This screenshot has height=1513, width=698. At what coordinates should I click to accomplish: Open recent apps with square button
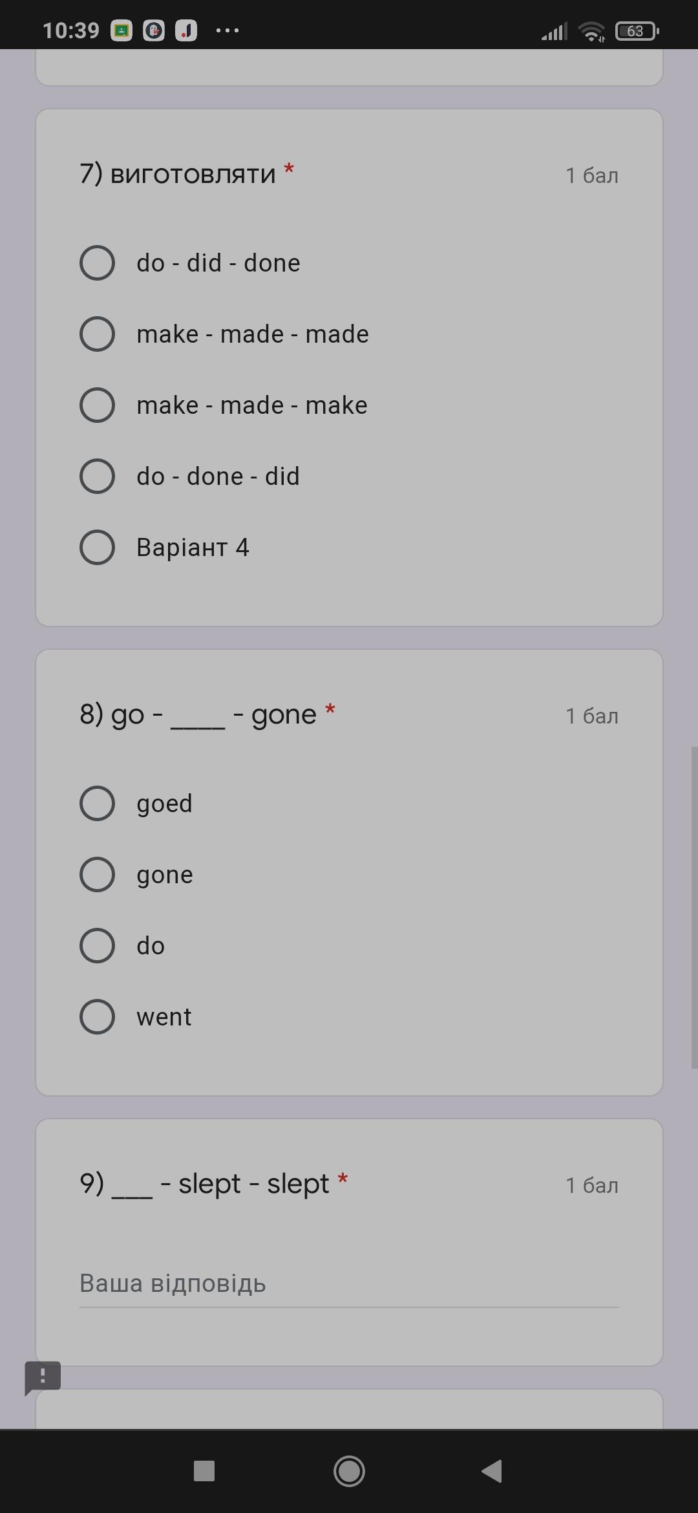(204, 1472)
